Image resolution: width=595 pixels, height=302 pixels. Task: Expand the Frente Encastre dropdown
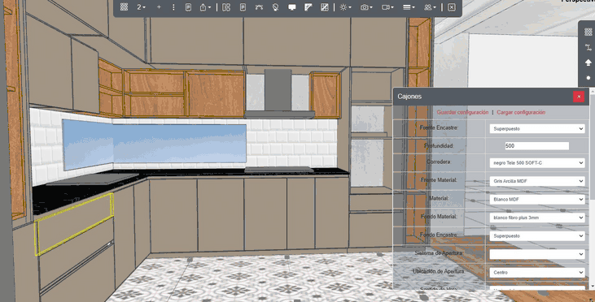[x=537, y=128]
